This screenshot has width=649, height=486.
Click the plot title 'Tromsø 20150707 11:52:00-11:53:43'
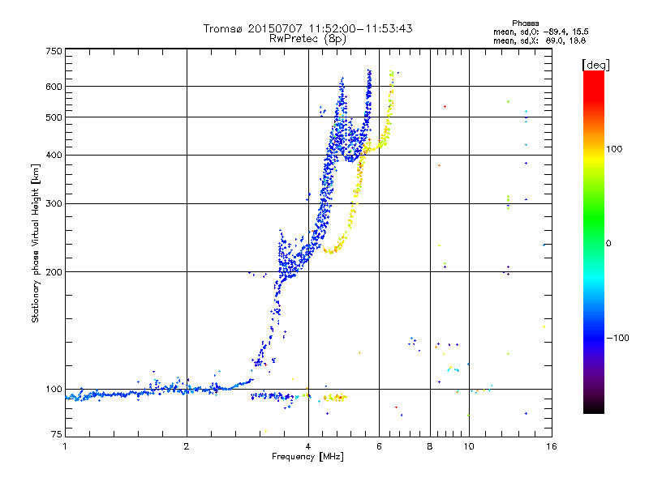coord(307,28)
